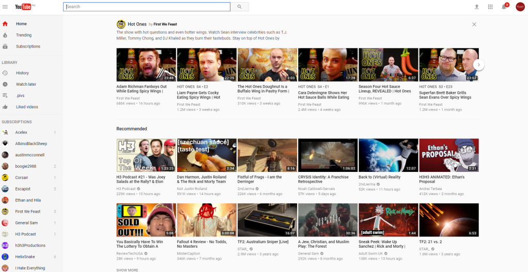This screenshot has height=272, width=528.
Task: Open the notifications bell
Action: [x=504, y=7]
